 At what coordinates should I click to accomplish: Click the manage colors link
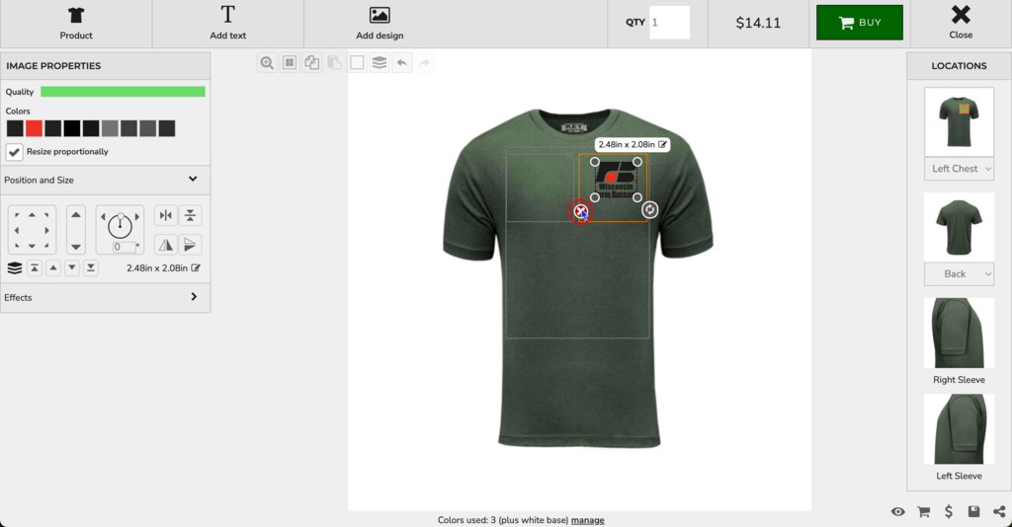[587, 520]
